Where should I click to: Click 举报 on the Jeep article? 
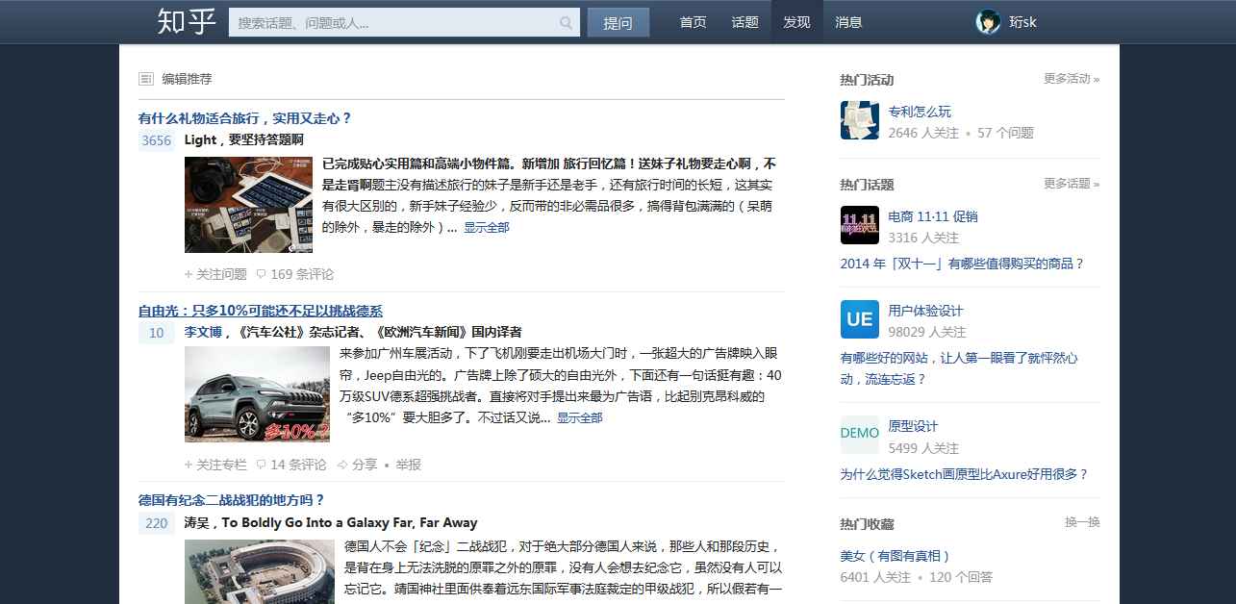408,465
